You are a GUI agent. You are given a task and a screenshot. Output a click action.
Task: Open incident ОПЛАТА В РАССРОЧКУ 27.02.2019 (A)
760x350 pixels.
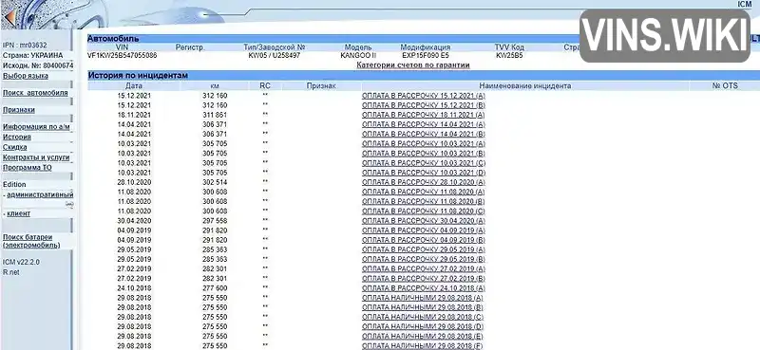coord(423,268)
